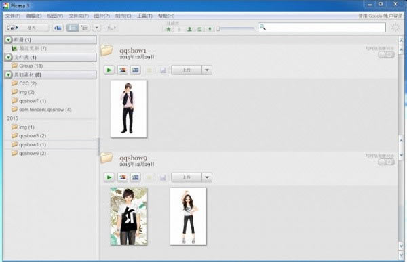Open upload dropdown arrow for qqshow9

[x=207, y=177]
